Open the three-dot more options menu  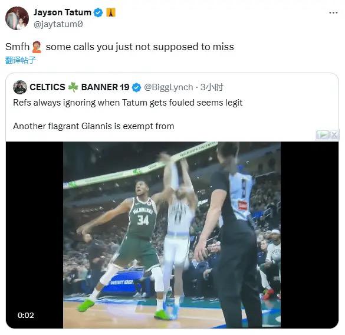(x=333, y=13)
